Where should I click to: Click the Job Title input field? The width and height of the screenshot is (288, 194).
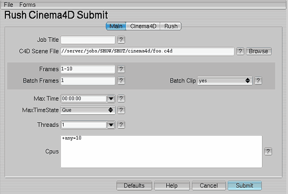(88, 40)
